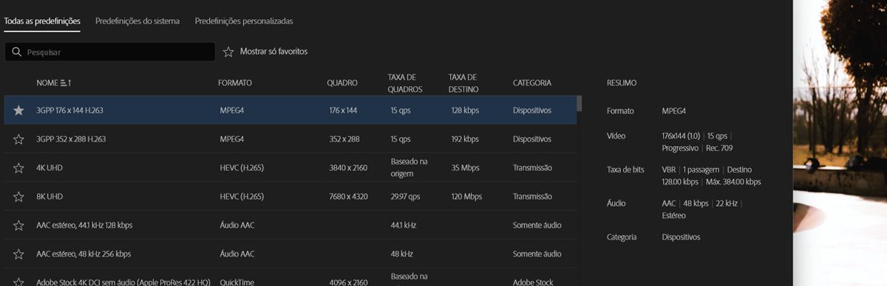Click the 120 Mbps target rate cell
This screenshot has width=887, height=286.
coord(467,196)
